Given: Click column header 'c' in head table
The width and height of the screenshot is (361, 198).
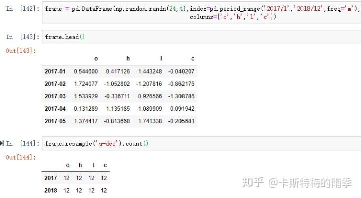Looking at the screenshot, I should [193, 59].
